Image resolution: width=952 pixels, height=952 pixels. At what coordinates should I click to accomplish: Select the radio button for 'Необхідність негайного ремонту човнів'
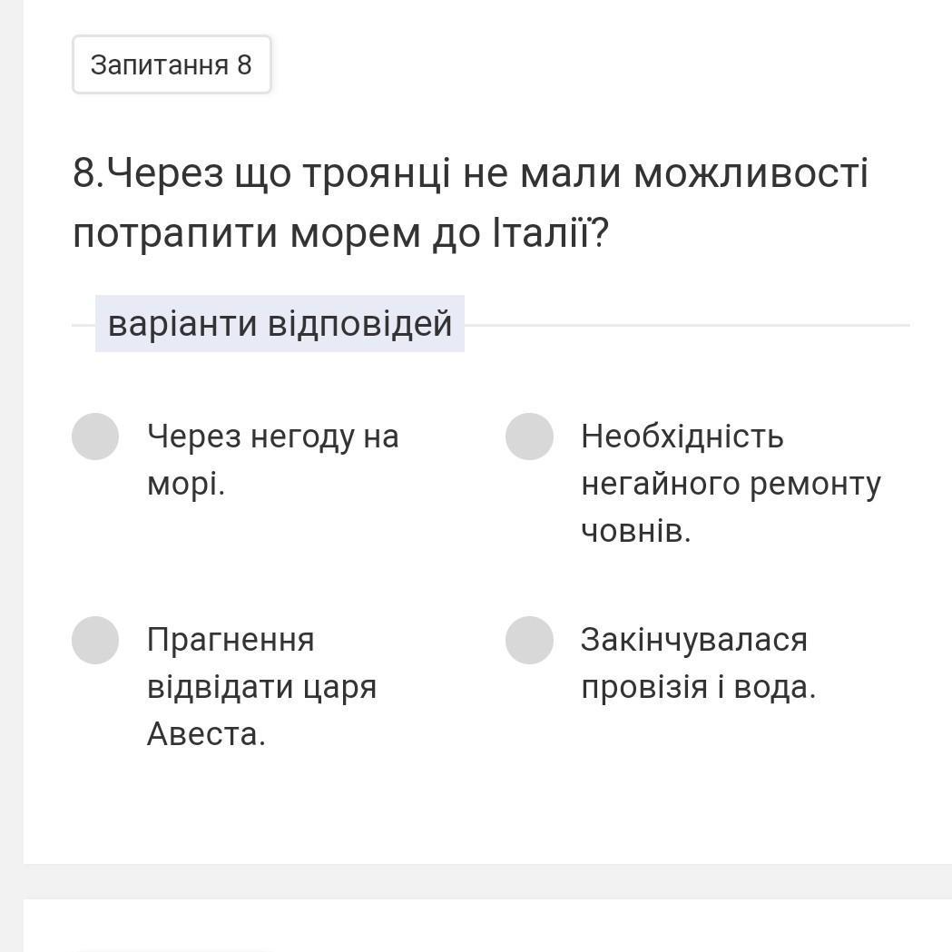(529, 437)
